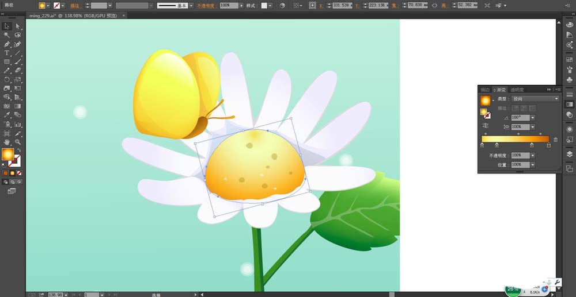The image size is (576, 297).
Task: Click the reverse gradient icon
Action: [x=486, y=125]
